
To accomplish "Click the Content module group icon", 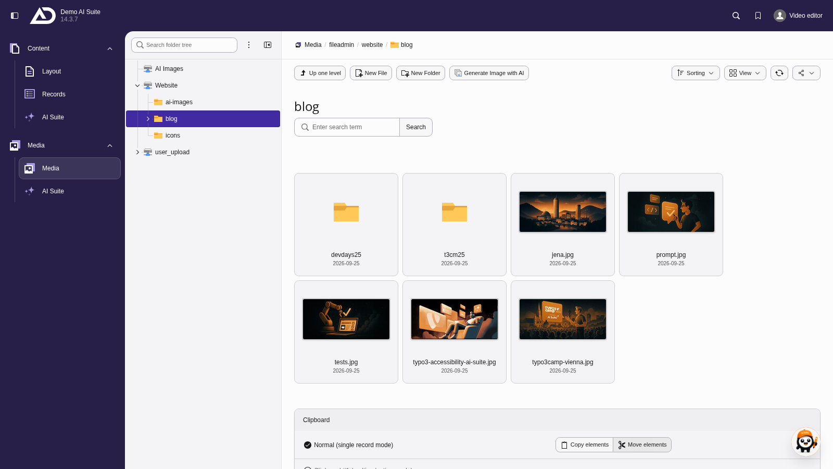I will pyautogui.click(x=15, y=48).
